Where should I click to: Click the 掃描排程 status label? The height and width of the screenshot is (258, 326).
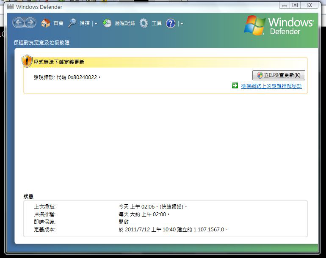(45, 214)
